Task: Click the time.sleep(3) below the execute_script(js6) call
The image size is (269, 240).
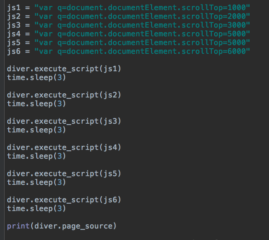Action: pos(36,209)
